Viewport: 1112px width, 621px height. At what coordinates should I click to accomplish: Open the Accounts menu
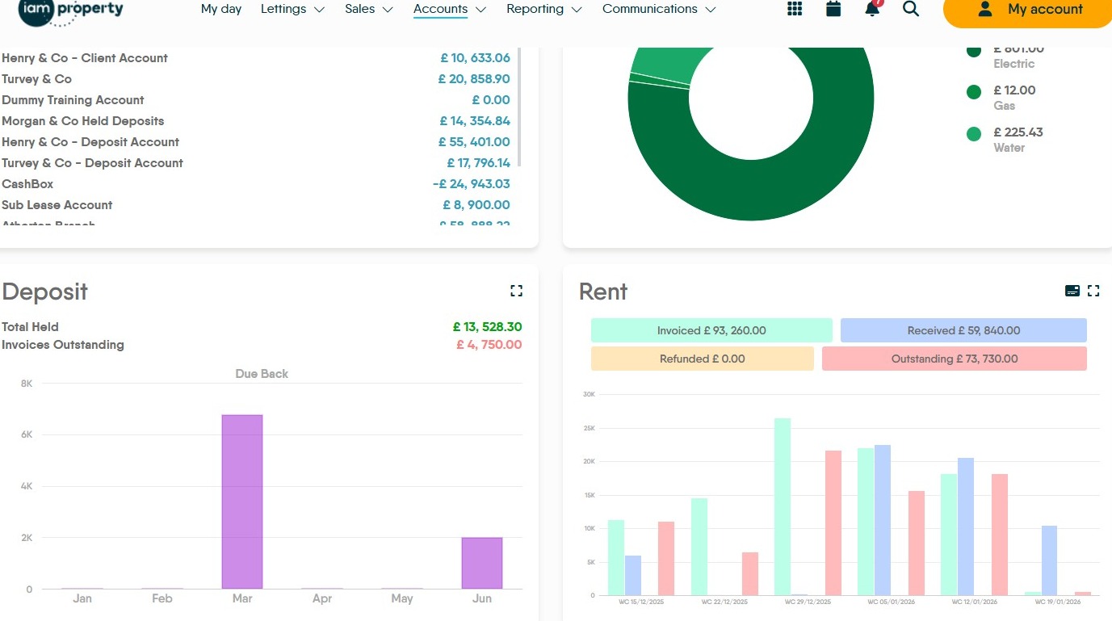tap(449, 10)
